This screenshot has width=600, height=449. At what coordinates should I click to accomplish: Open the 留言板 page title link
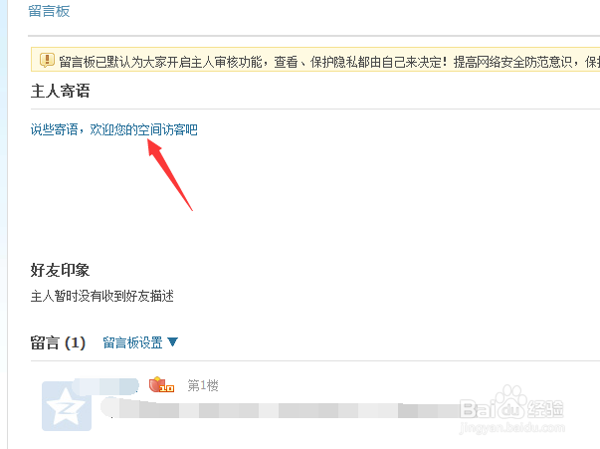pos(49,11)
